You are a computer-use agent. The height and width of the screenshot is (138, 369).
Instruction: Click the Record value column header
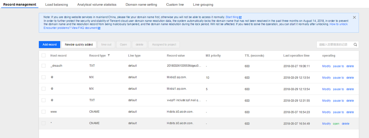point(176,55)
